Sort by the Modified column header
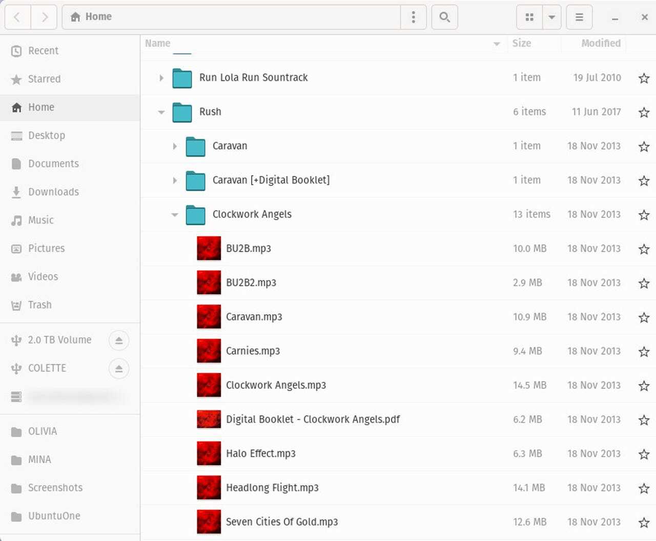Screen dimensions: 656x541 (594, 44)
